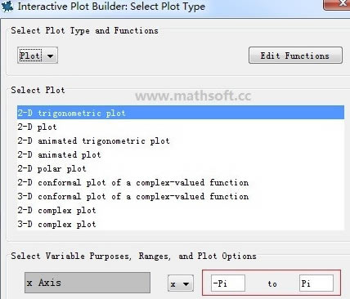The image size is (350, 299).
Task: Select 2-D complex plot
Action: click(181, 210)
